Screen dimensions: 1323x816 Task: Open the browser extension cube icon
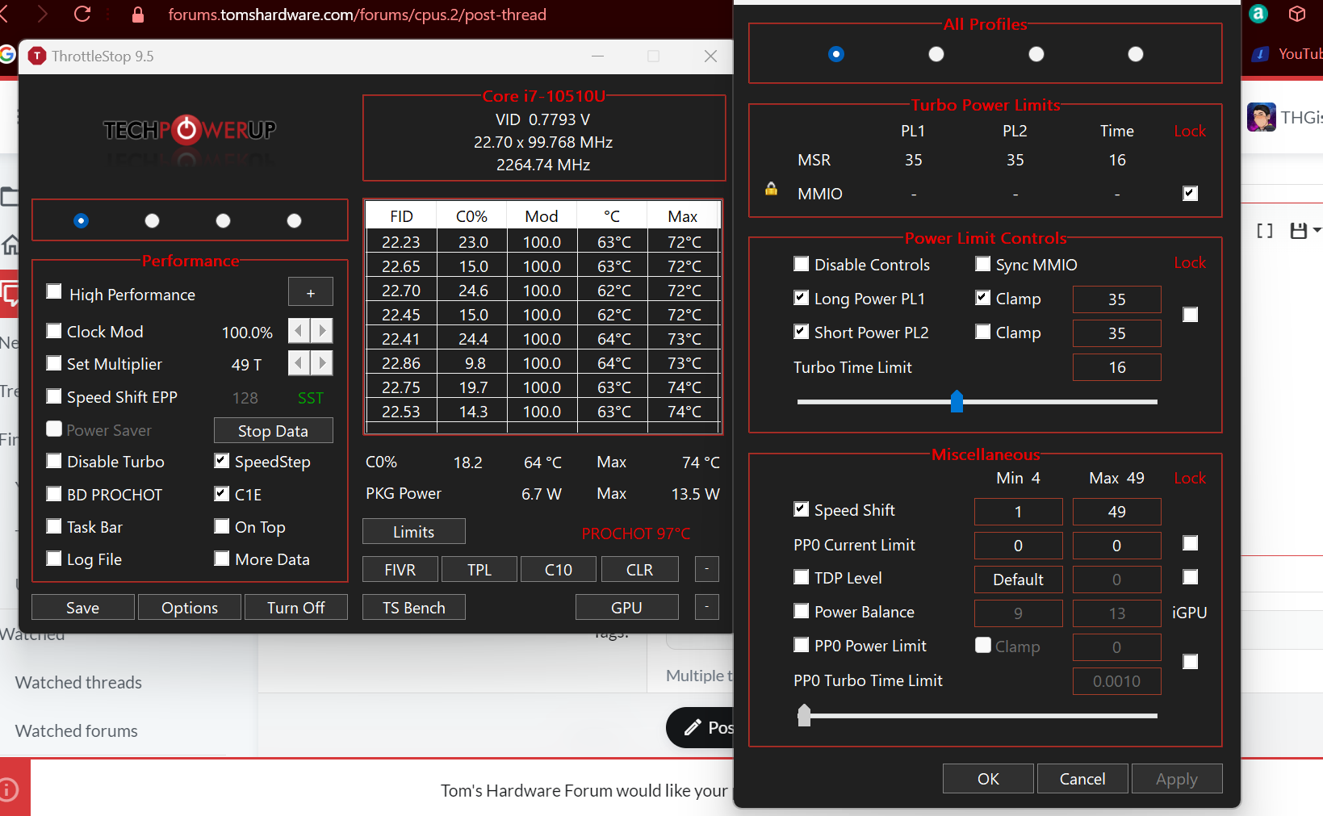coord(1297,14)
